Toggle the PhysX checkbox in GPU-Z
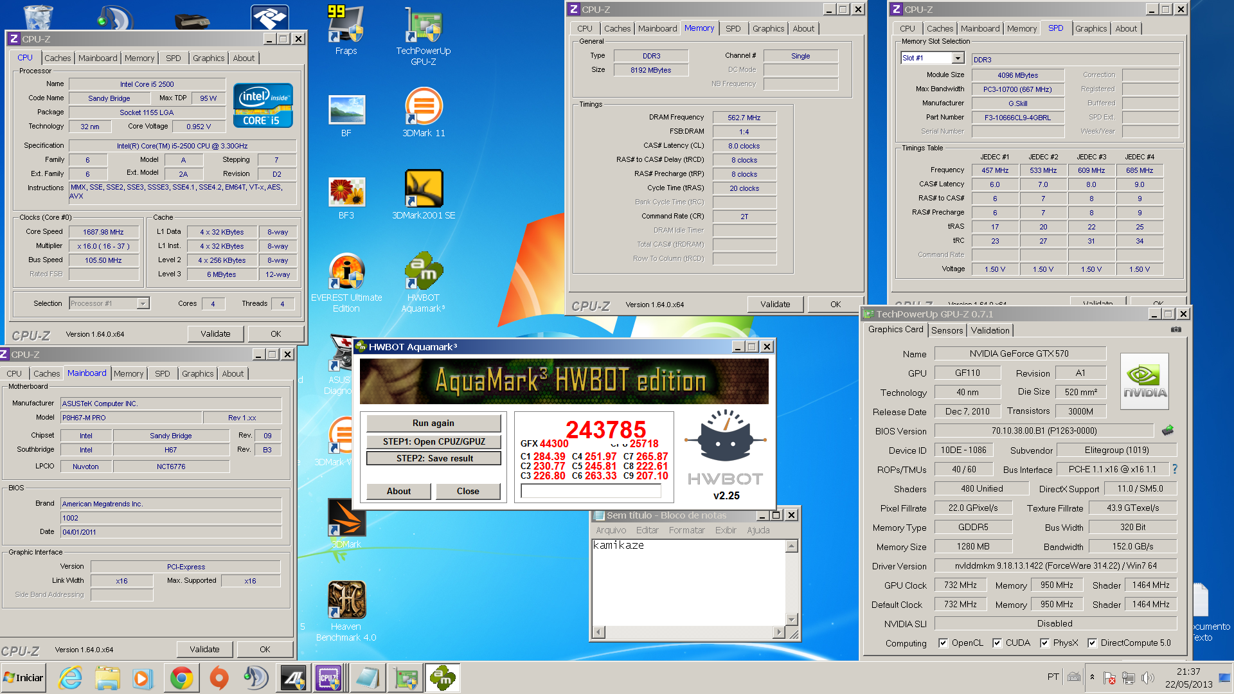The width and height of the screenshot is (1234, 694). tap(1044, 643)
